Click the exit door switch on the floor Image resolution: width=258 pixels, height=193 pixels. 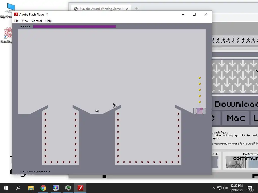tap(97, 111)
